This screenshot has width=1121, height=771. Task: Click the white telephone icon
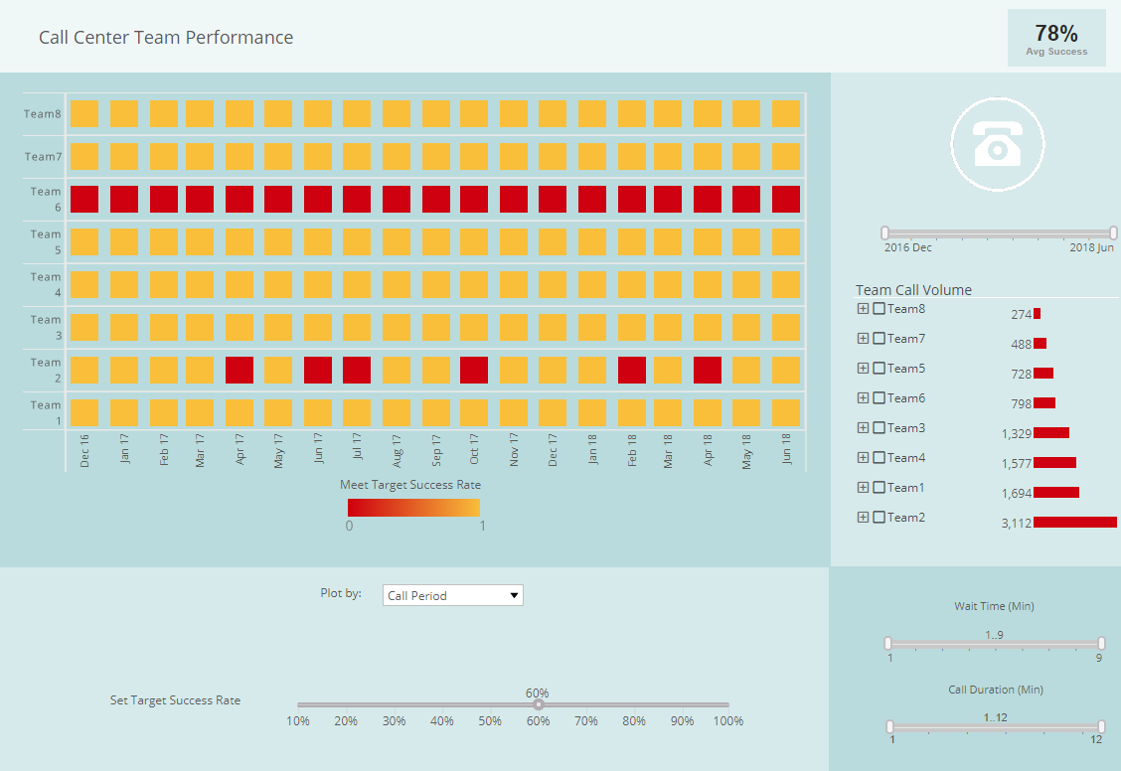[x=998, y=143]
